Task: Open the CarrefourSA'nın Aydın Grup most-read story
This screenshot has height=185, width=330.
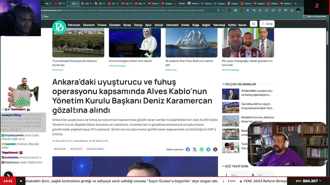Action: (258, 106)
